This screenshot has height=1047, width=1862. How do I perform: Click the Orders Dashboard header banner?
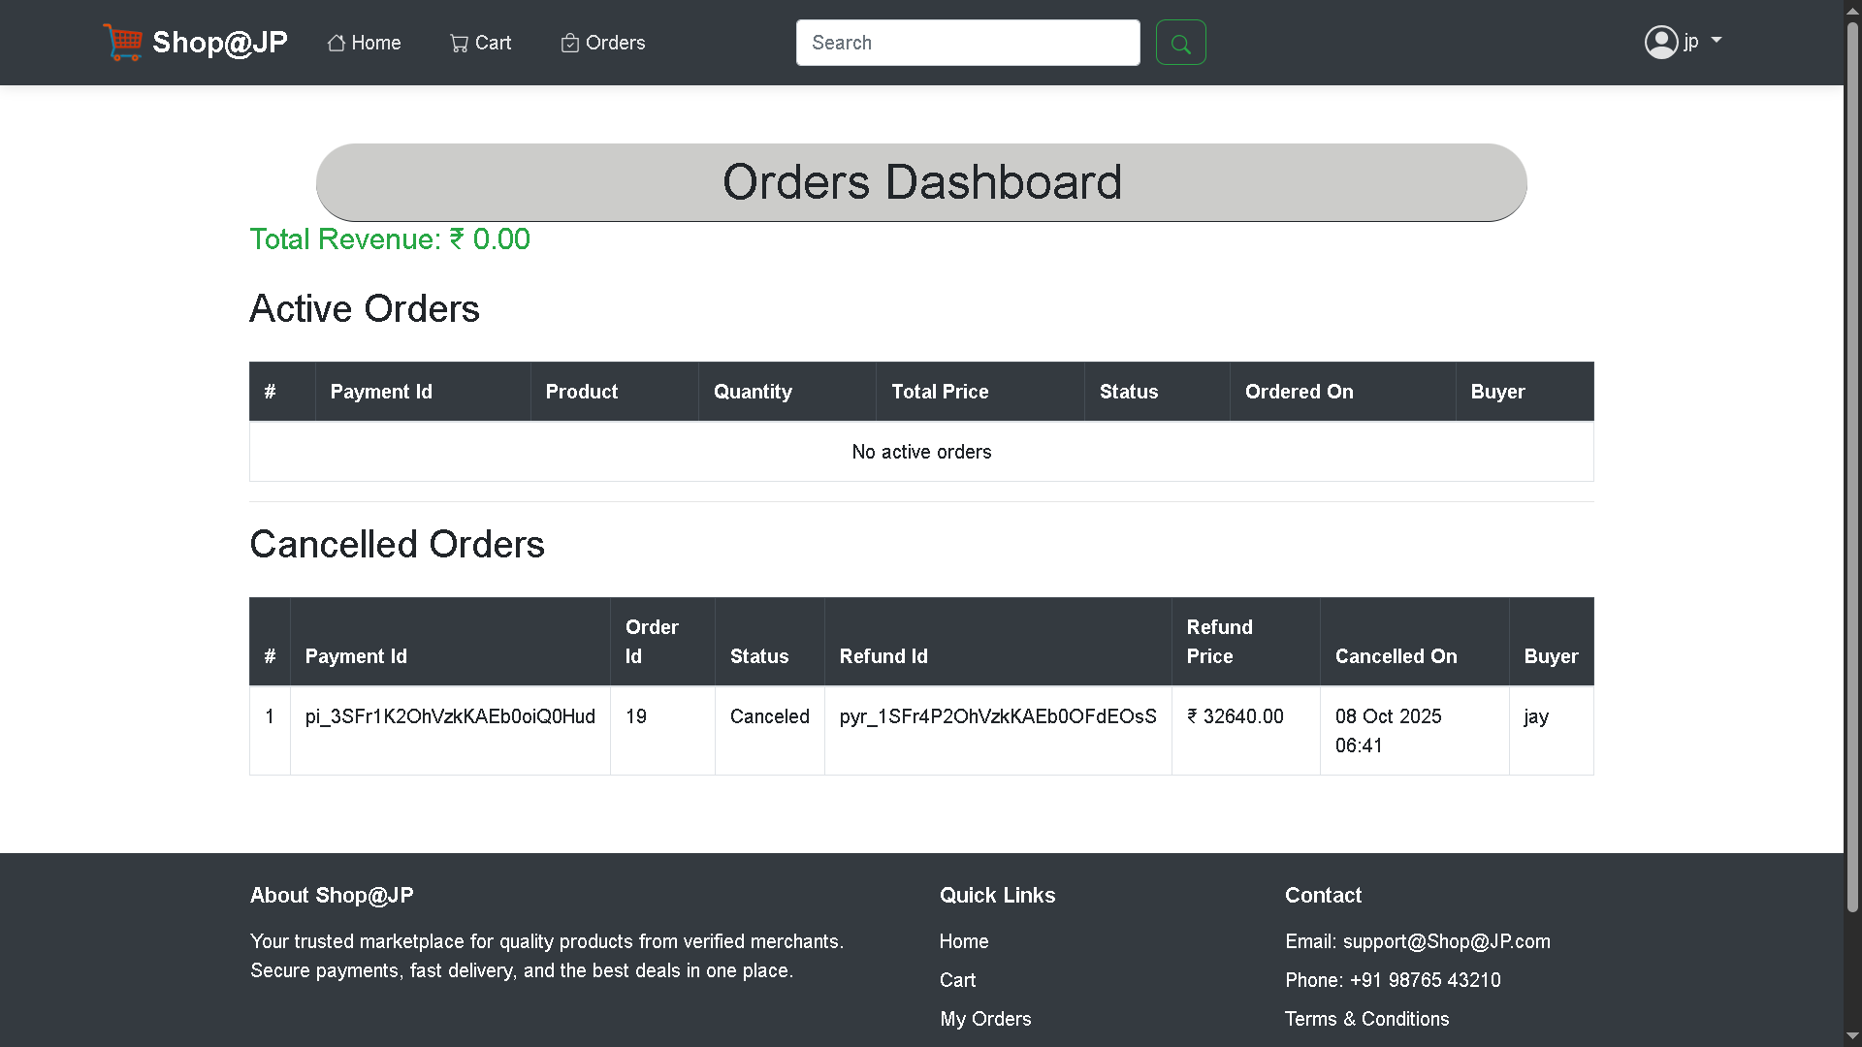click(921, 182)
